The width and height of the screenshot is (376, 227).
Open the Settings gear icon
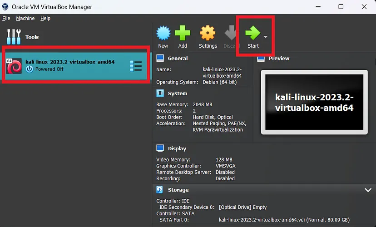pos(208,33)
